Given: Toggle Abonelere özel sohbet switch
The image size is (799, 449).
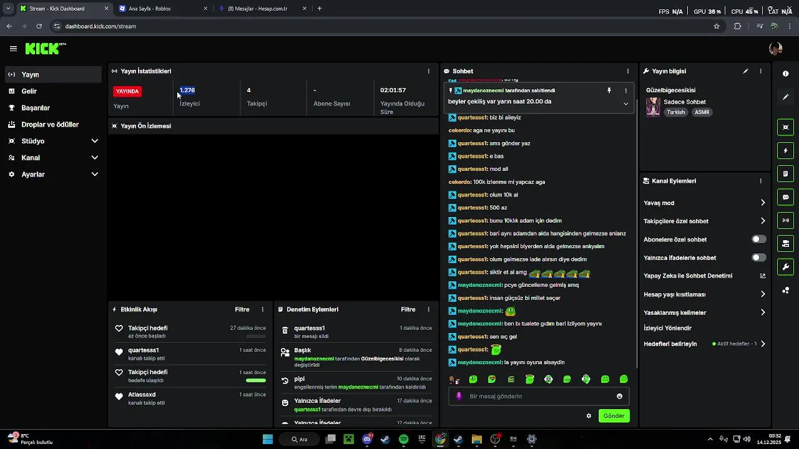Looking at the screenshot, I should (758, 239).
